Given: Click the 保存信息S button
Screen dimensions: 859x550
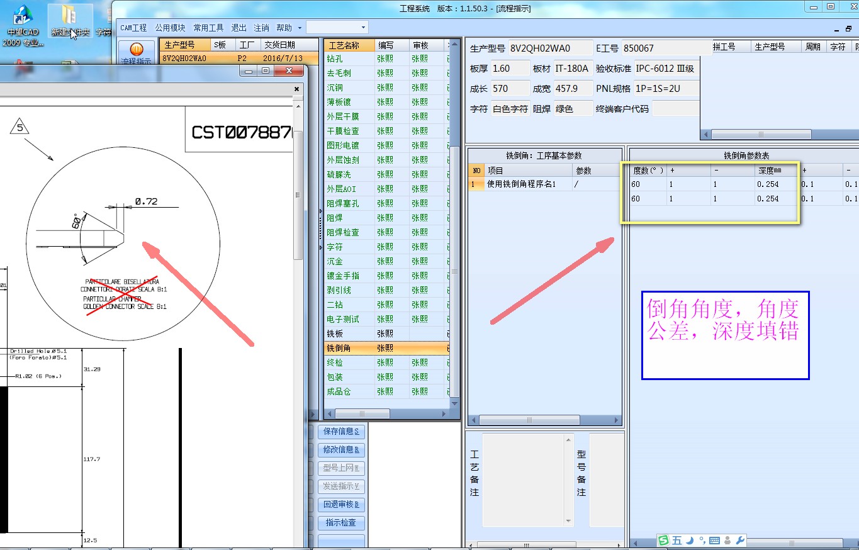Looking at the screenshot, I should pyautogui.click(x=341, y=432).
